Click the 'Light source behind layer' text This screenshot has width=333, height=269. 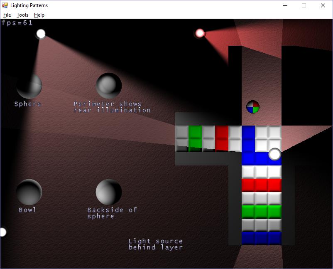(155, 244)
